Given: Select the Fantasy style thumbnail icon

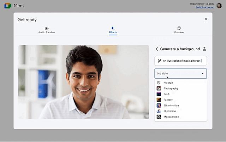Looking at the screenshot, I should pos(159,100).
